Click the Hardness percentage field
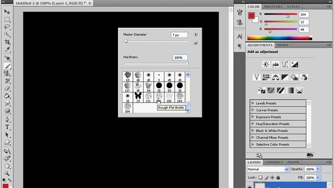The height and width of the screenshot is (188, 334). pos(180,57)
